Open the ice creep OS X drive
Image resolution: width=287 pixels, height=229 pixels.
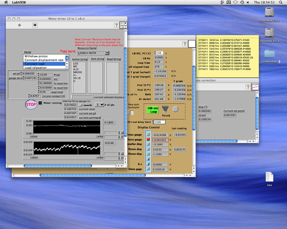[x=269, y=13]
